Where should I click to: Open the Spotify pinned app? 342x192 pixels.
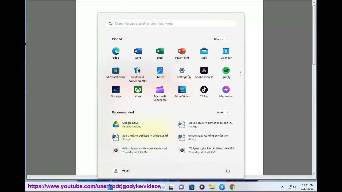[226, 73]
